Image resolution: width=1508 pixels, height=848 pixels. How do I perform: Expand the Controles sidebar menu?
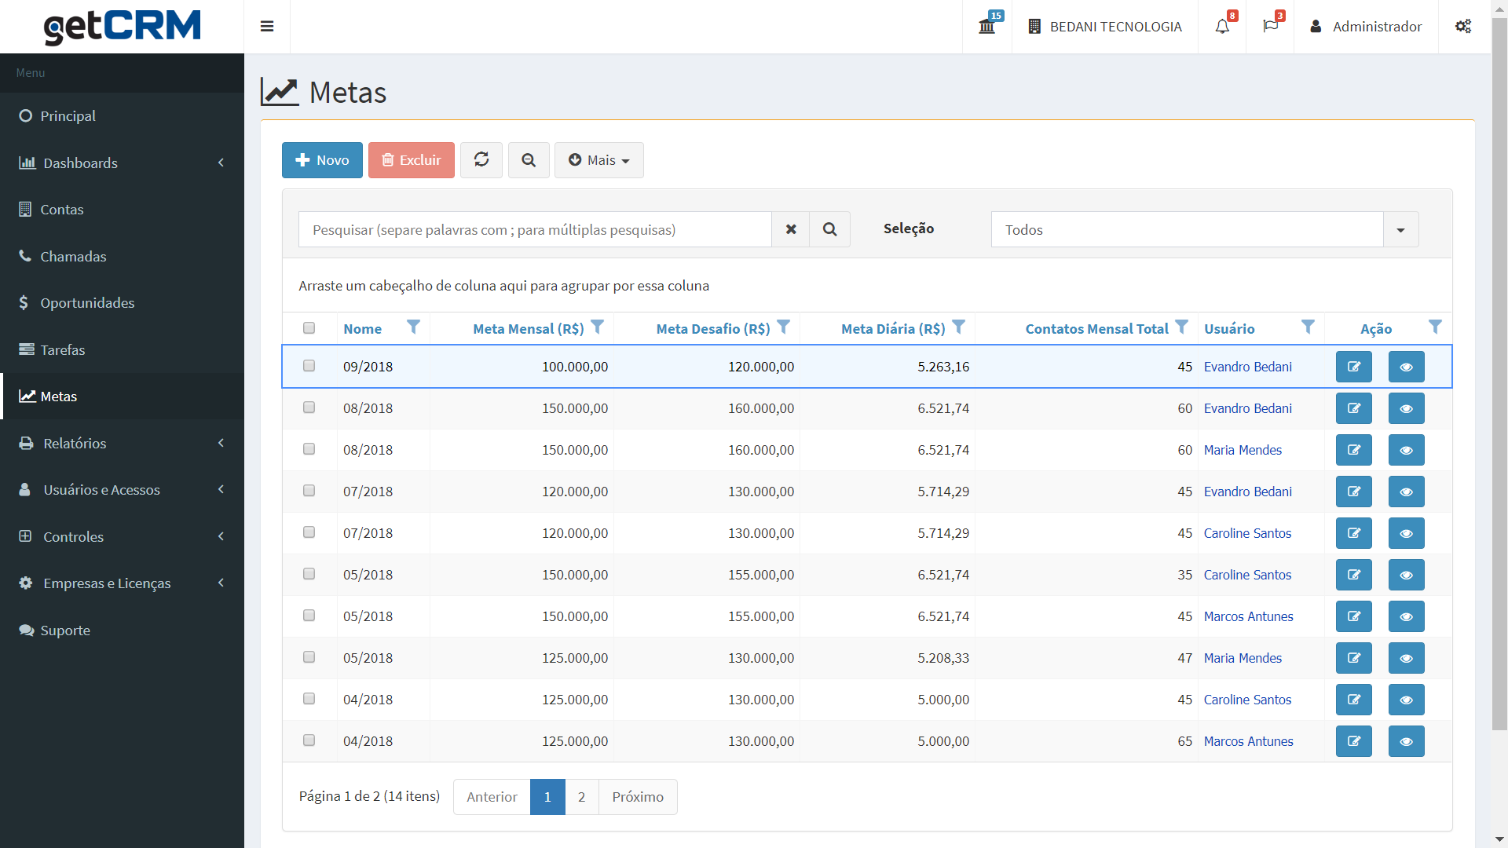coord(122,536)
